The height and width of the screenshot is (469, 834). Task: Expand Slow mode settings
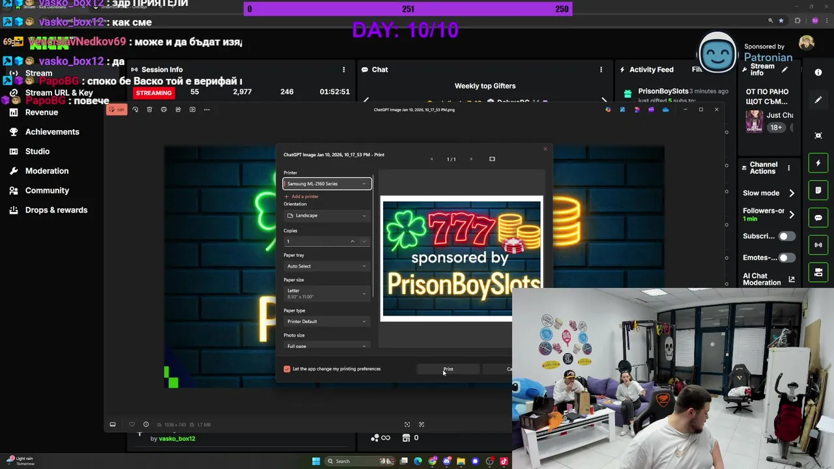pos(792,193)
